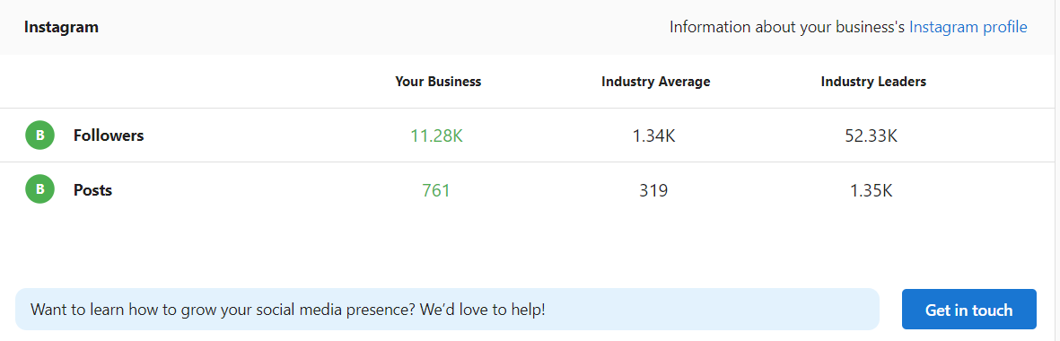Viewport: 1060px width, 341px height.
Task: Select the Your Business column header
Action: point(438,82)
